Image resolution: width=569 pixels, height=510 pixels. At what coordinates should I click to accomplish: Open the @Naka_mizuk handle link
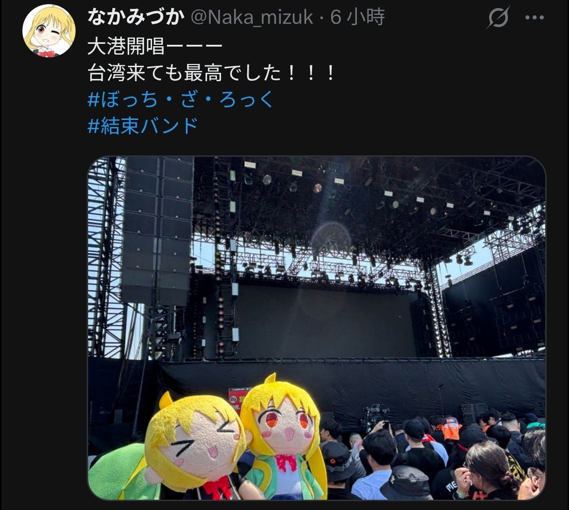point(251,17)
